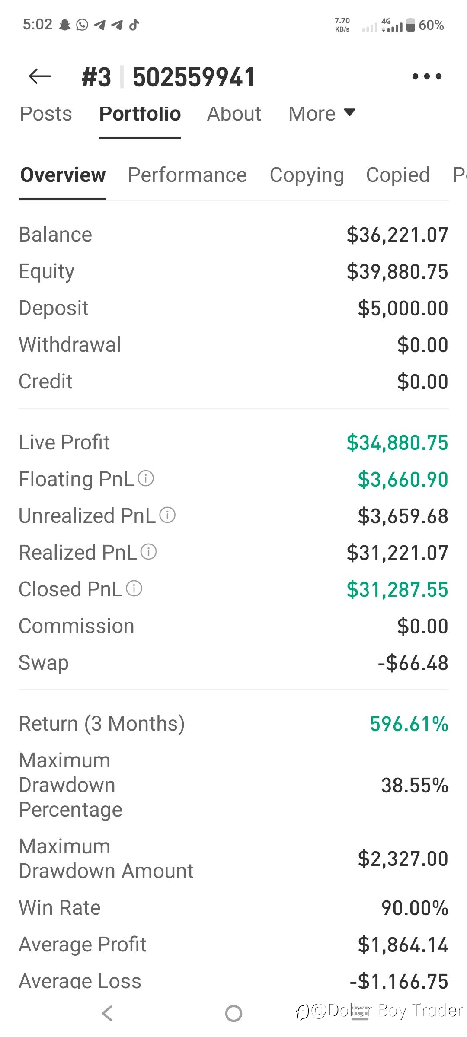This screenshot has height=1037, width=467.
Task: Tap the back arrow icon
Action: 40,76
